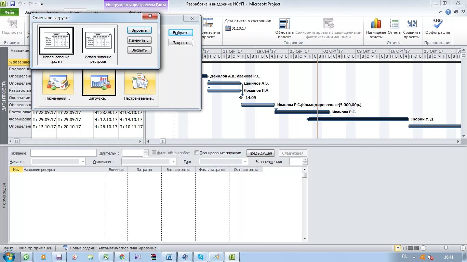Click the Жорин У. Д. Gantt bar label
467x262 pixels.
point(423,119)
